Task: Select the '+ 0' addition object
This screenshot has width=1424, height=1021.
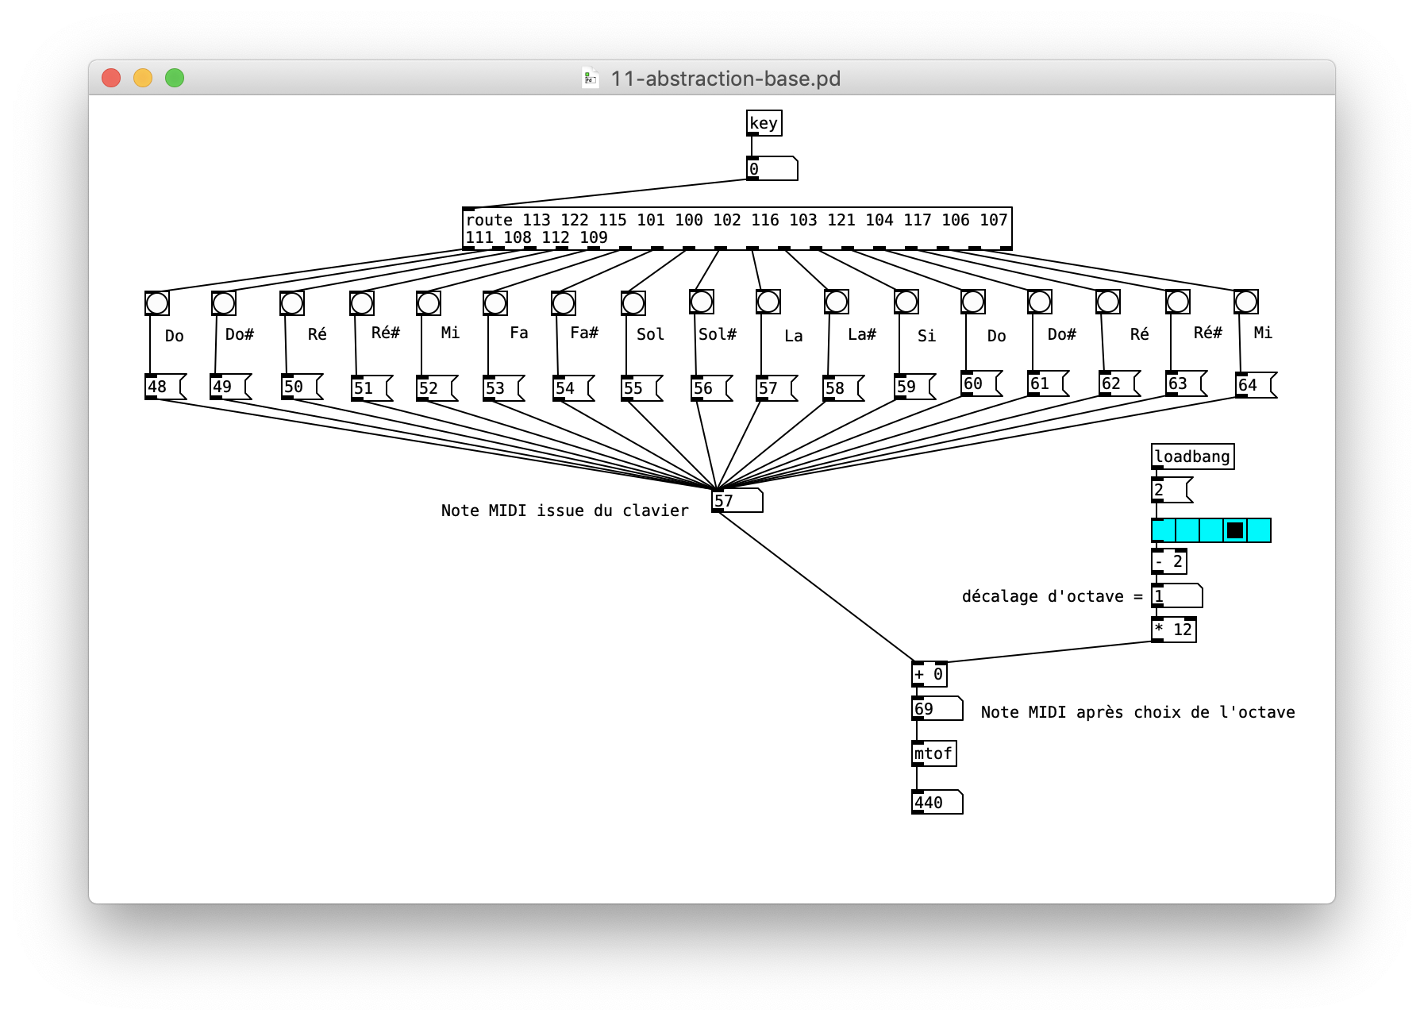Action: click(929, 674)
